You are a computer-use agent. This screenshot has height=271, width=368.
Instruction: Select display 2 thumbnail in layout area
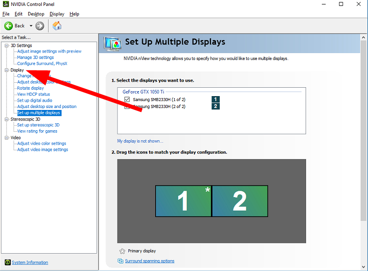(240, 201)
